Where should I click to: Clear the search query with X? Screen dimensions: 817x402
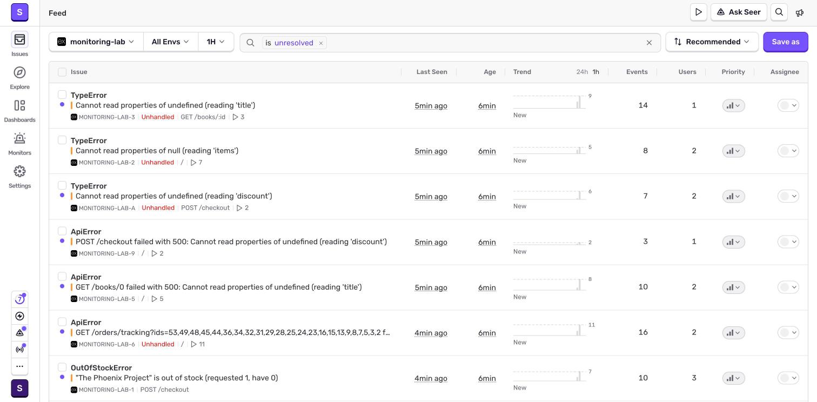tap(649, 43)
